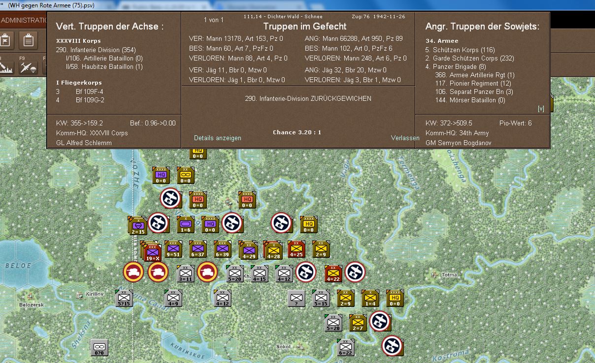
Task: Select the purple HQ counter beside infinity counter
Action: (x=161, y=176)
